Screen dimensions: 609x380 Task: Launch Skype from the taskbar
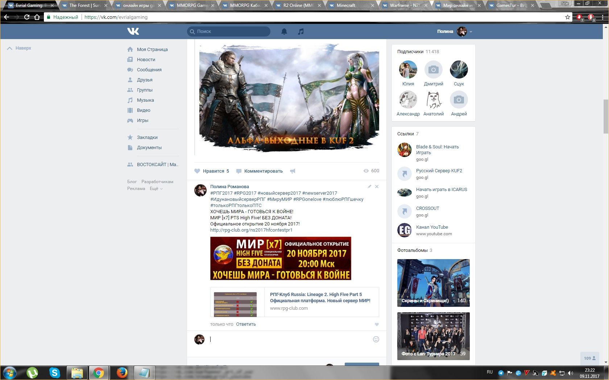(55, 372)
